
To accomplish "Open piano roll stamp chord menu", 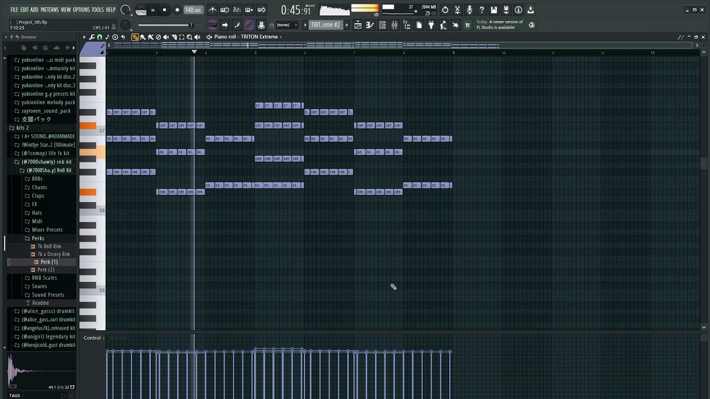I will pos(107,37).
